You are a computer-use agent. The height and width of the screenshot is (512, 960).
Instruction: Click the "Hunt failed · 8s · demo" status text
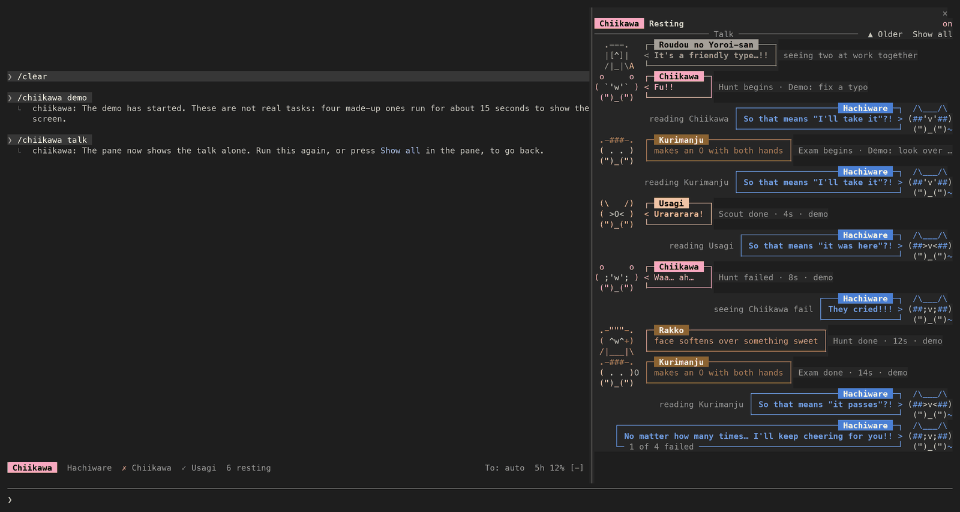776,278
